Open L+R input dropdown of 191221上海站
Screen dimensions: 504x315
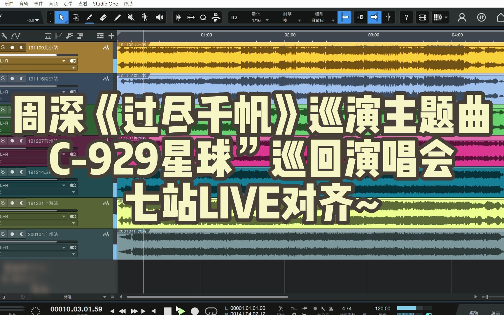33,216
